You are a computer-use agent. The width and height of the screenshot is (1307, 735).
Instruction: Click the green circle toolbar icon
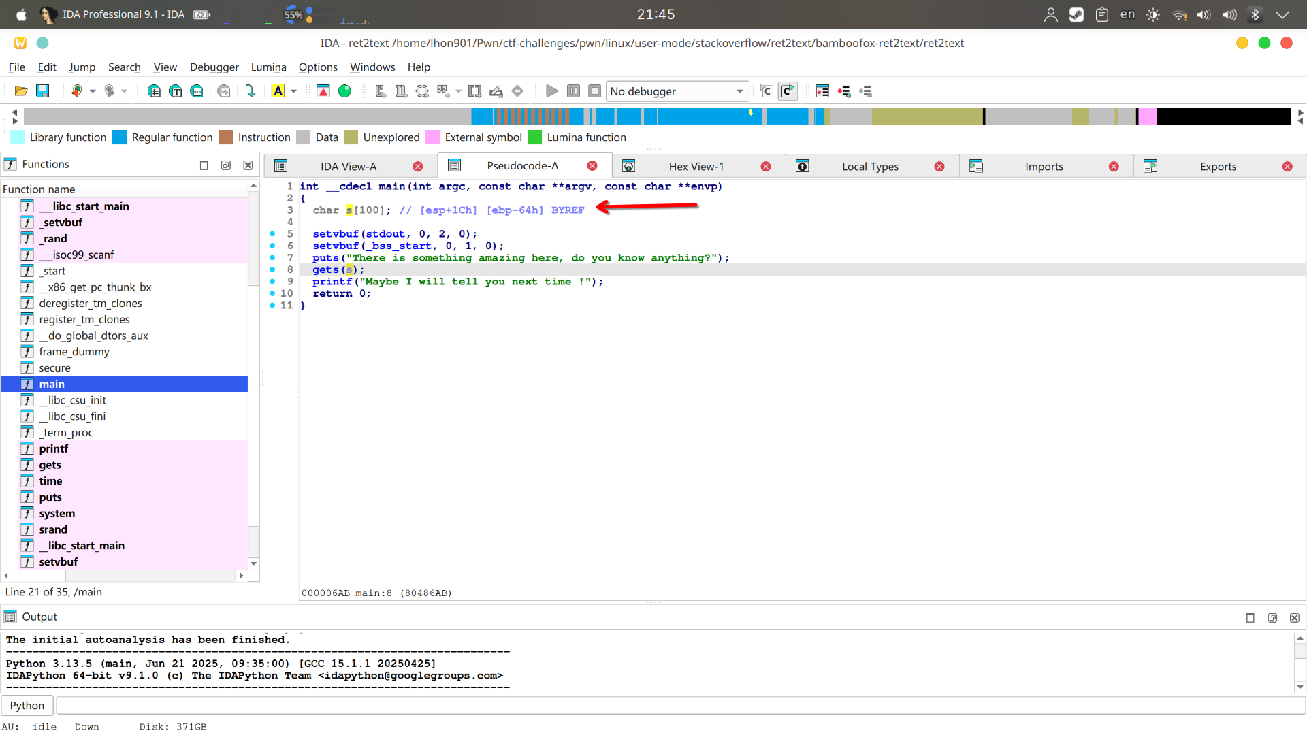click(345, 91)
